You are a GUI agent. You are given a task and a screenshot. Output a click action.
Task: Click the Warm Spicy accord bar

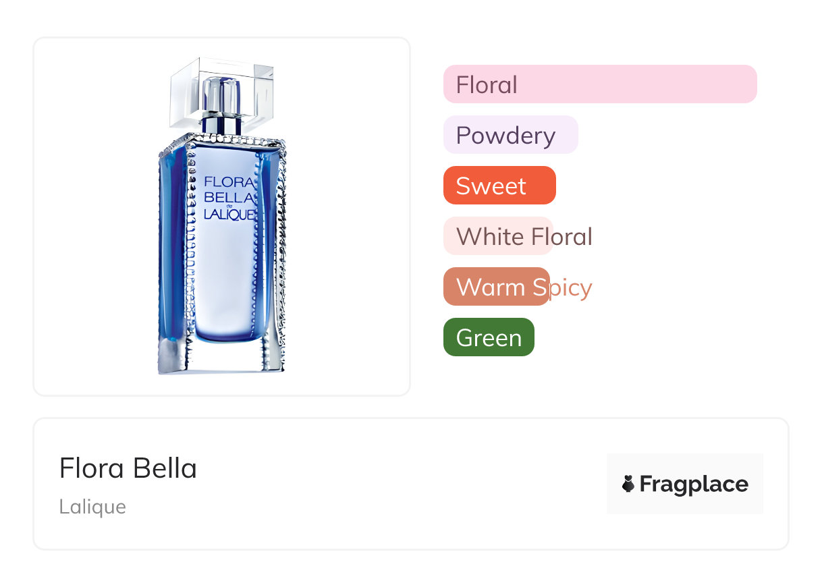[x=496, y=287]
